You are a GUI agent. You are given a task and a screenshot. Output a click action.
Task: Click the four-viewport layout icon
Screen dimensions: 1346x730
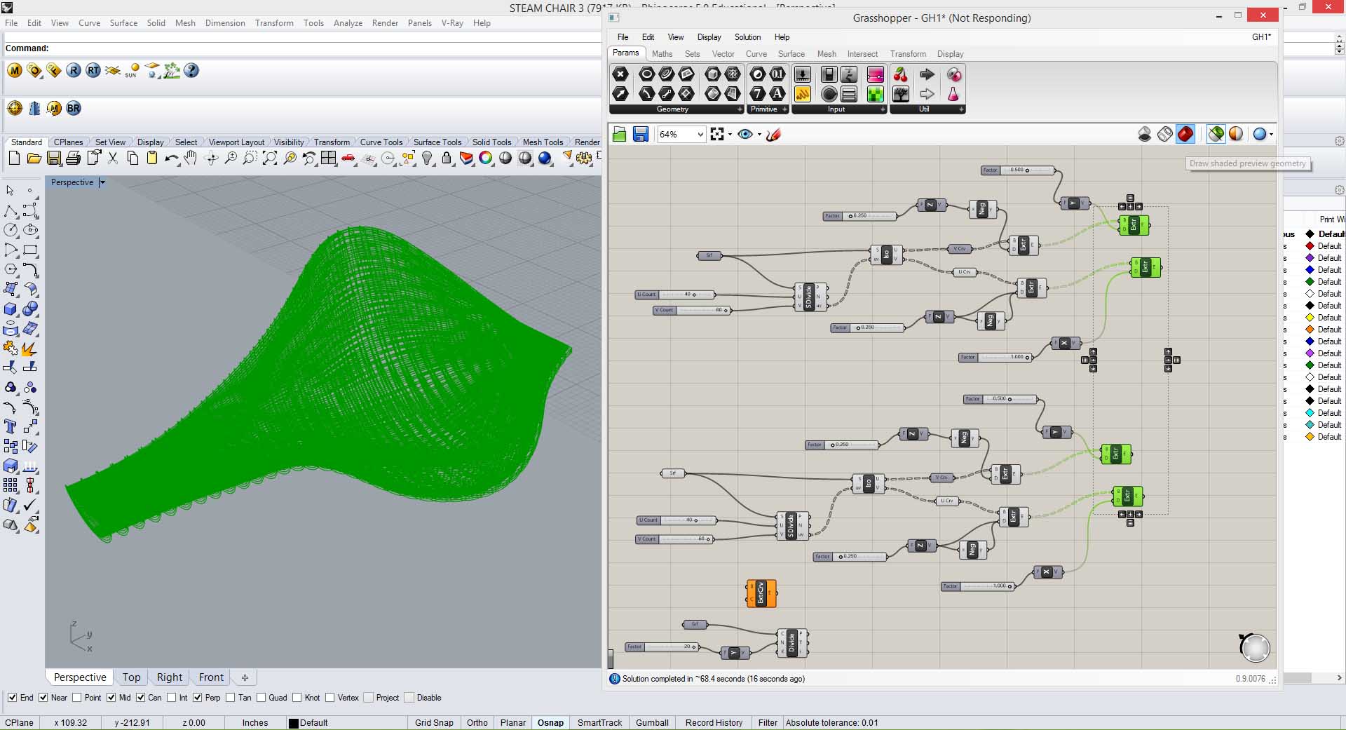tap(328, 158)
